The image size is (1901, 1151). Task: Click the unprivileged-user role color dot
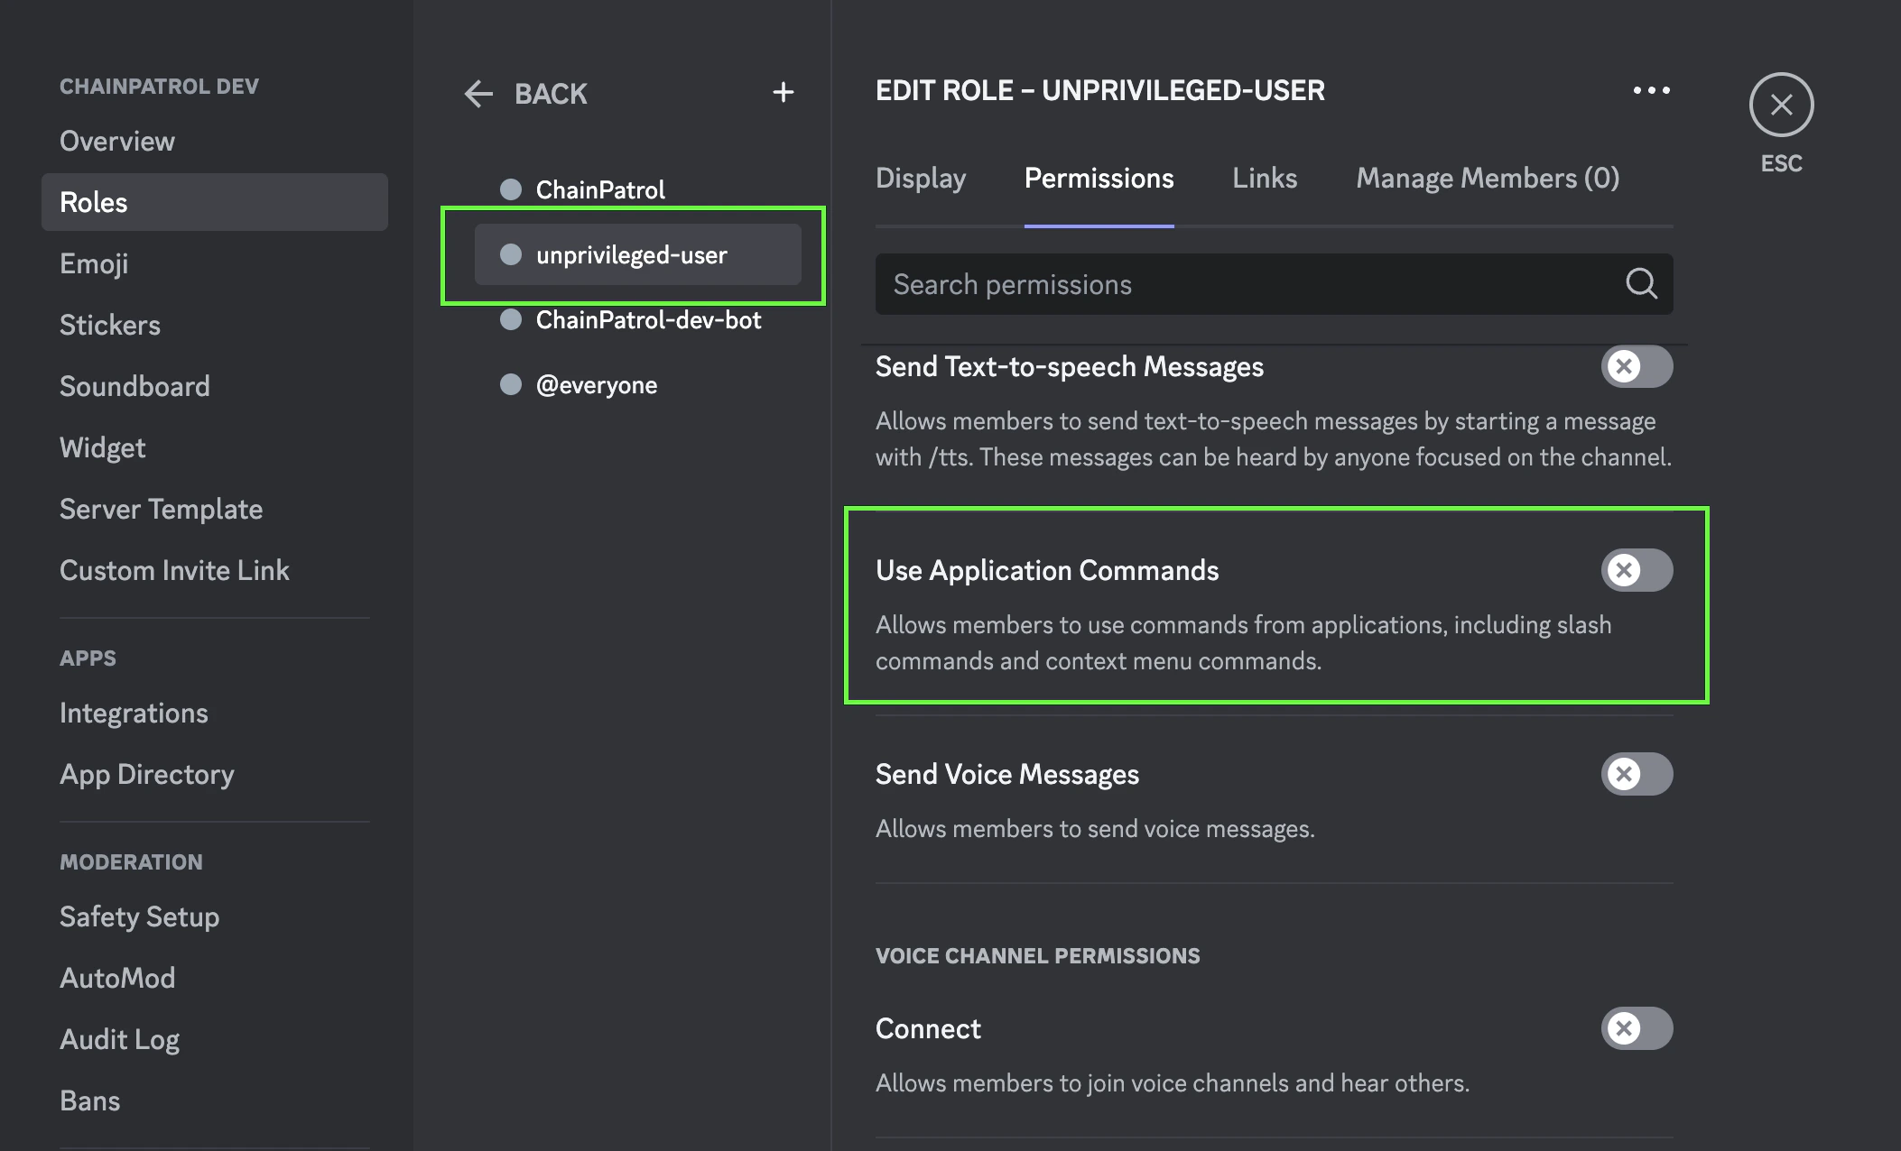(511, 254)
